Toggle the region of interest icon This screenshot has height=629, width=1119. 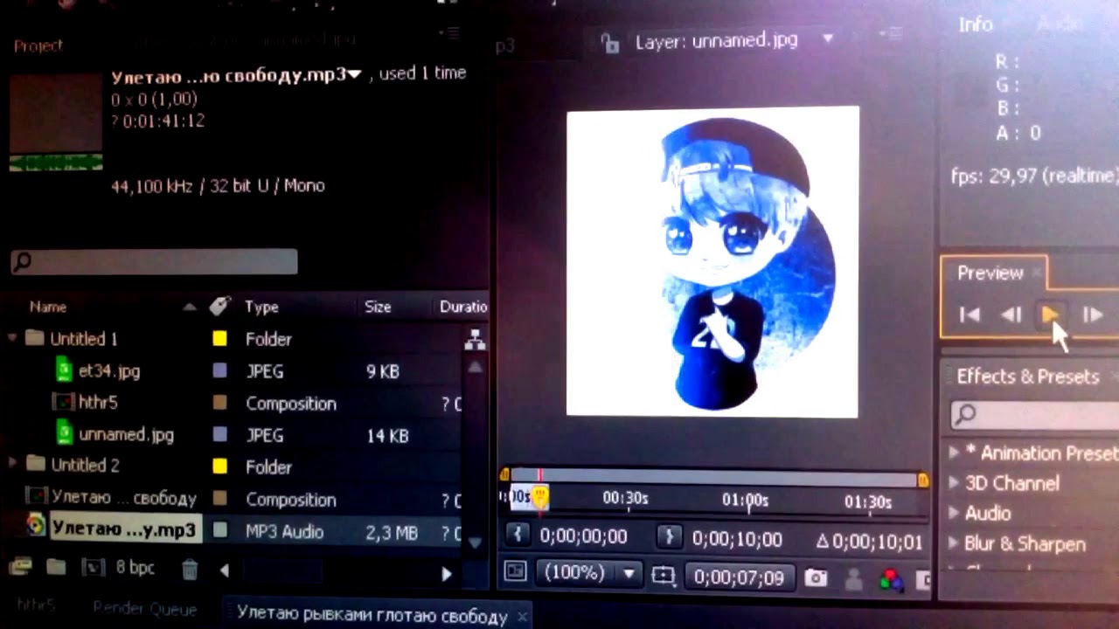(664, 576)
